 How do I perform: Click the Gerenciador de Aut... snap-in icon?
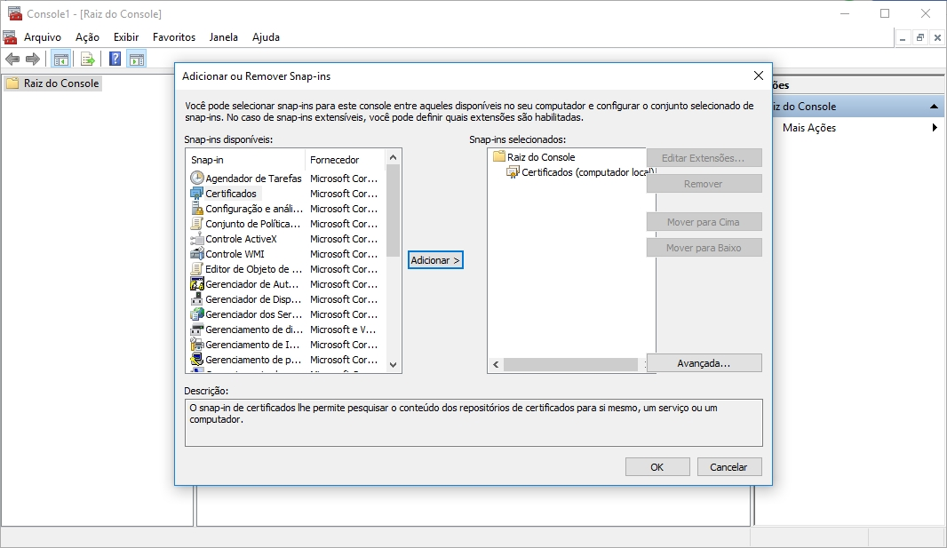197,283
